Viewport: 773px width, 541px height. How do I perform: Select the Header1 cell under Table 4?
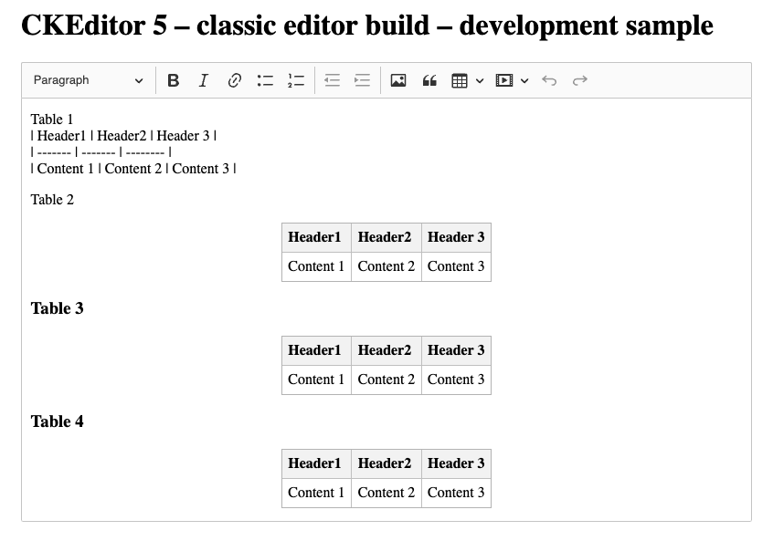(316, 463)
